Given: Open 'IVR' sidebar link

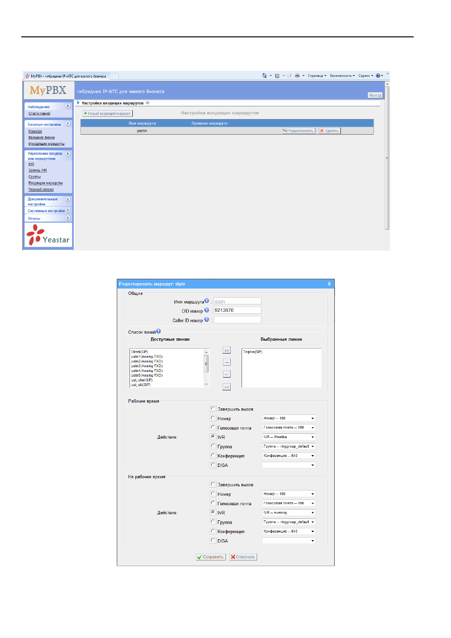Looking at the screenshot, I should 31,164.
